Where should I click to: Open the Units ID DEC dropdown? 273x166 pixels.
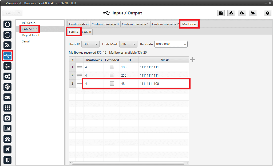[x=90, y=44]
